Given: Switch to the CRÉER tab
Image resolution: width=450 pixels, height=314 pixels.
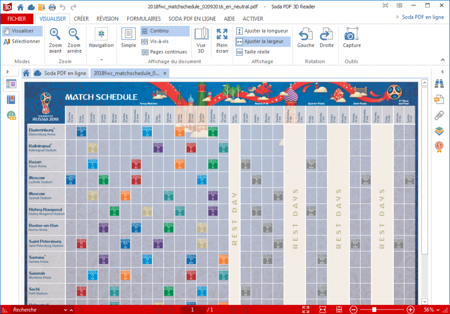Looking at the screenshot, I should click(x=81, y=19).
